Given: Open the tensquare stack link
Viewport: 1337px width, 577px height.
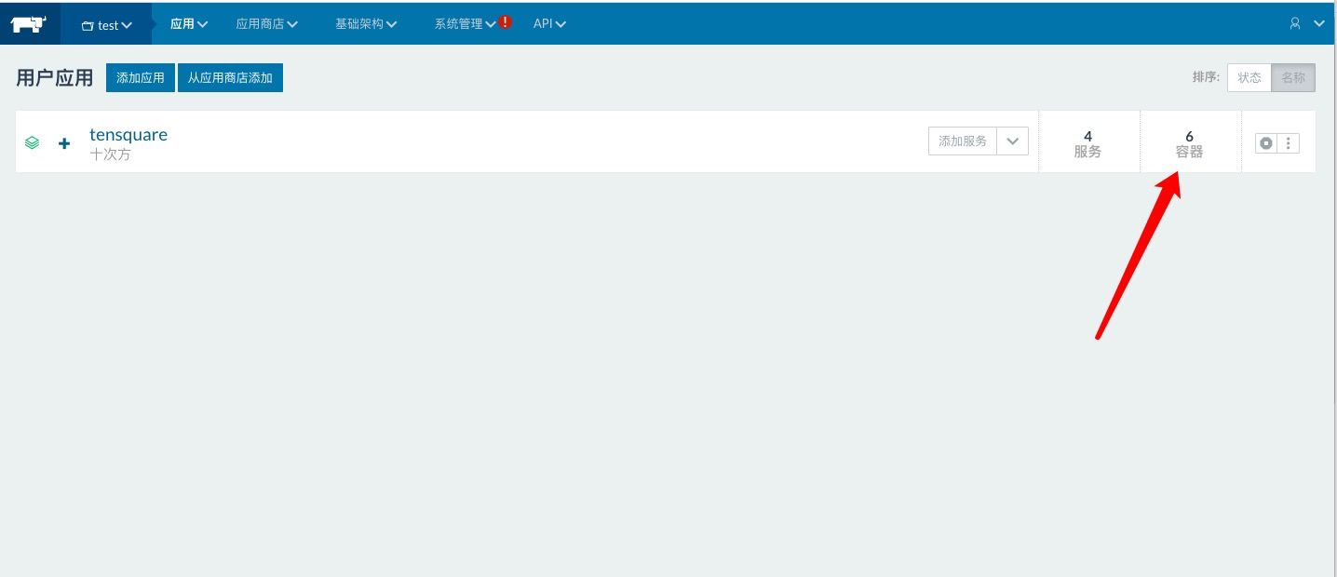Looking at the screenshot, I should 128,134.
